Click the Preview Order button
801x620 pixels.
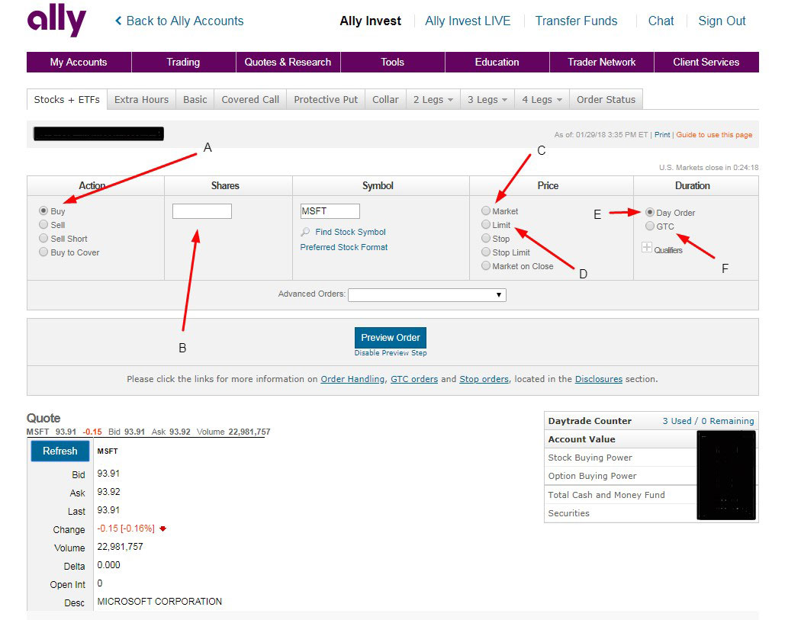tap(391, 338)
